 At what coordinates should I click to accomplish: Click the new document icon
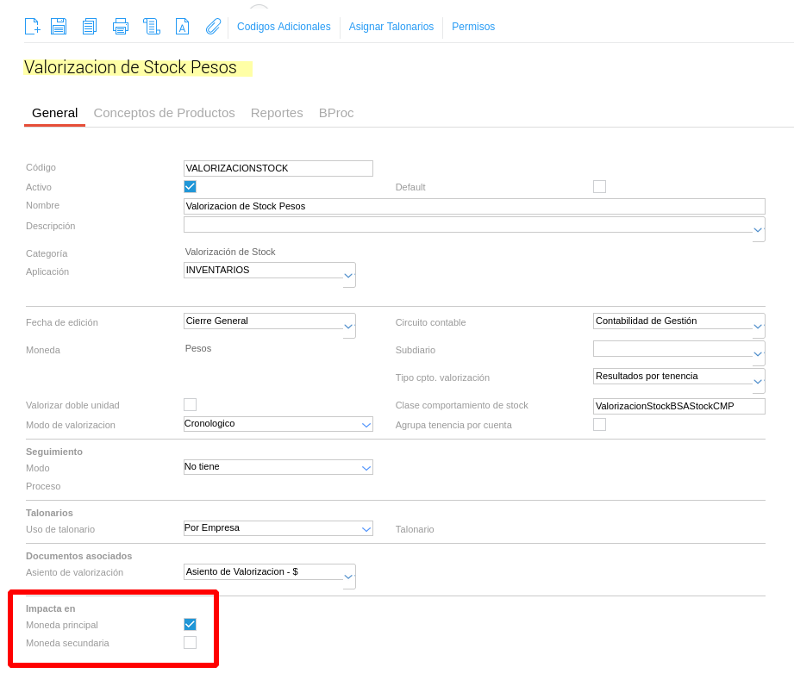click(32, 27)
